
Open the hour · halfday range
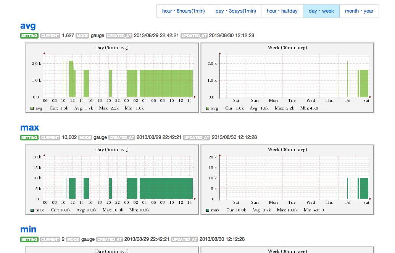[282, 11]
